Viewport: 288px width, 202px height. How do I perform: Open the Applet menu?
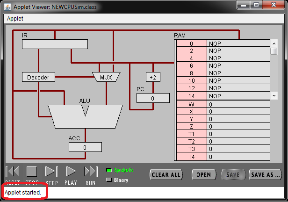tap(15, 19)
